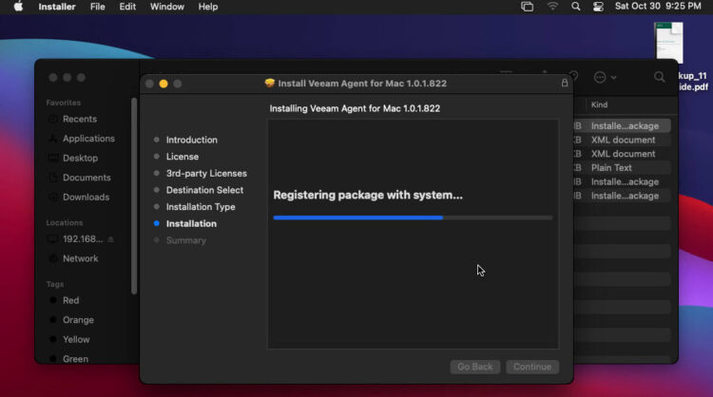Viewport: 713px width, 397px height.
Task: Select the Yellow tag in Finder sidebar
Action: (x=76, y=339)
